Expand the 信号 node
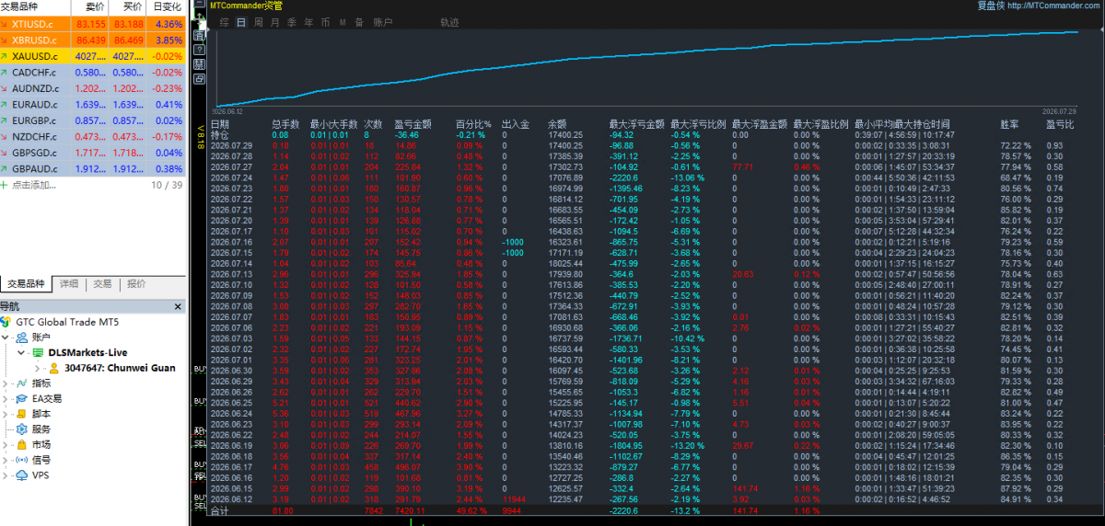1105x526 pixels. pyautogui.click(x=7, y=459)
